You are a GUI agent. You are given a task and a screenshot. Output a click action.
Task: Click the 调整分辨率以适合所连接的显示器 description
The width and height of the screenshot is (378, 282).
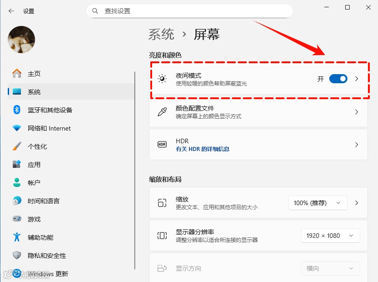pyautogui.click(x=216, y=240)
